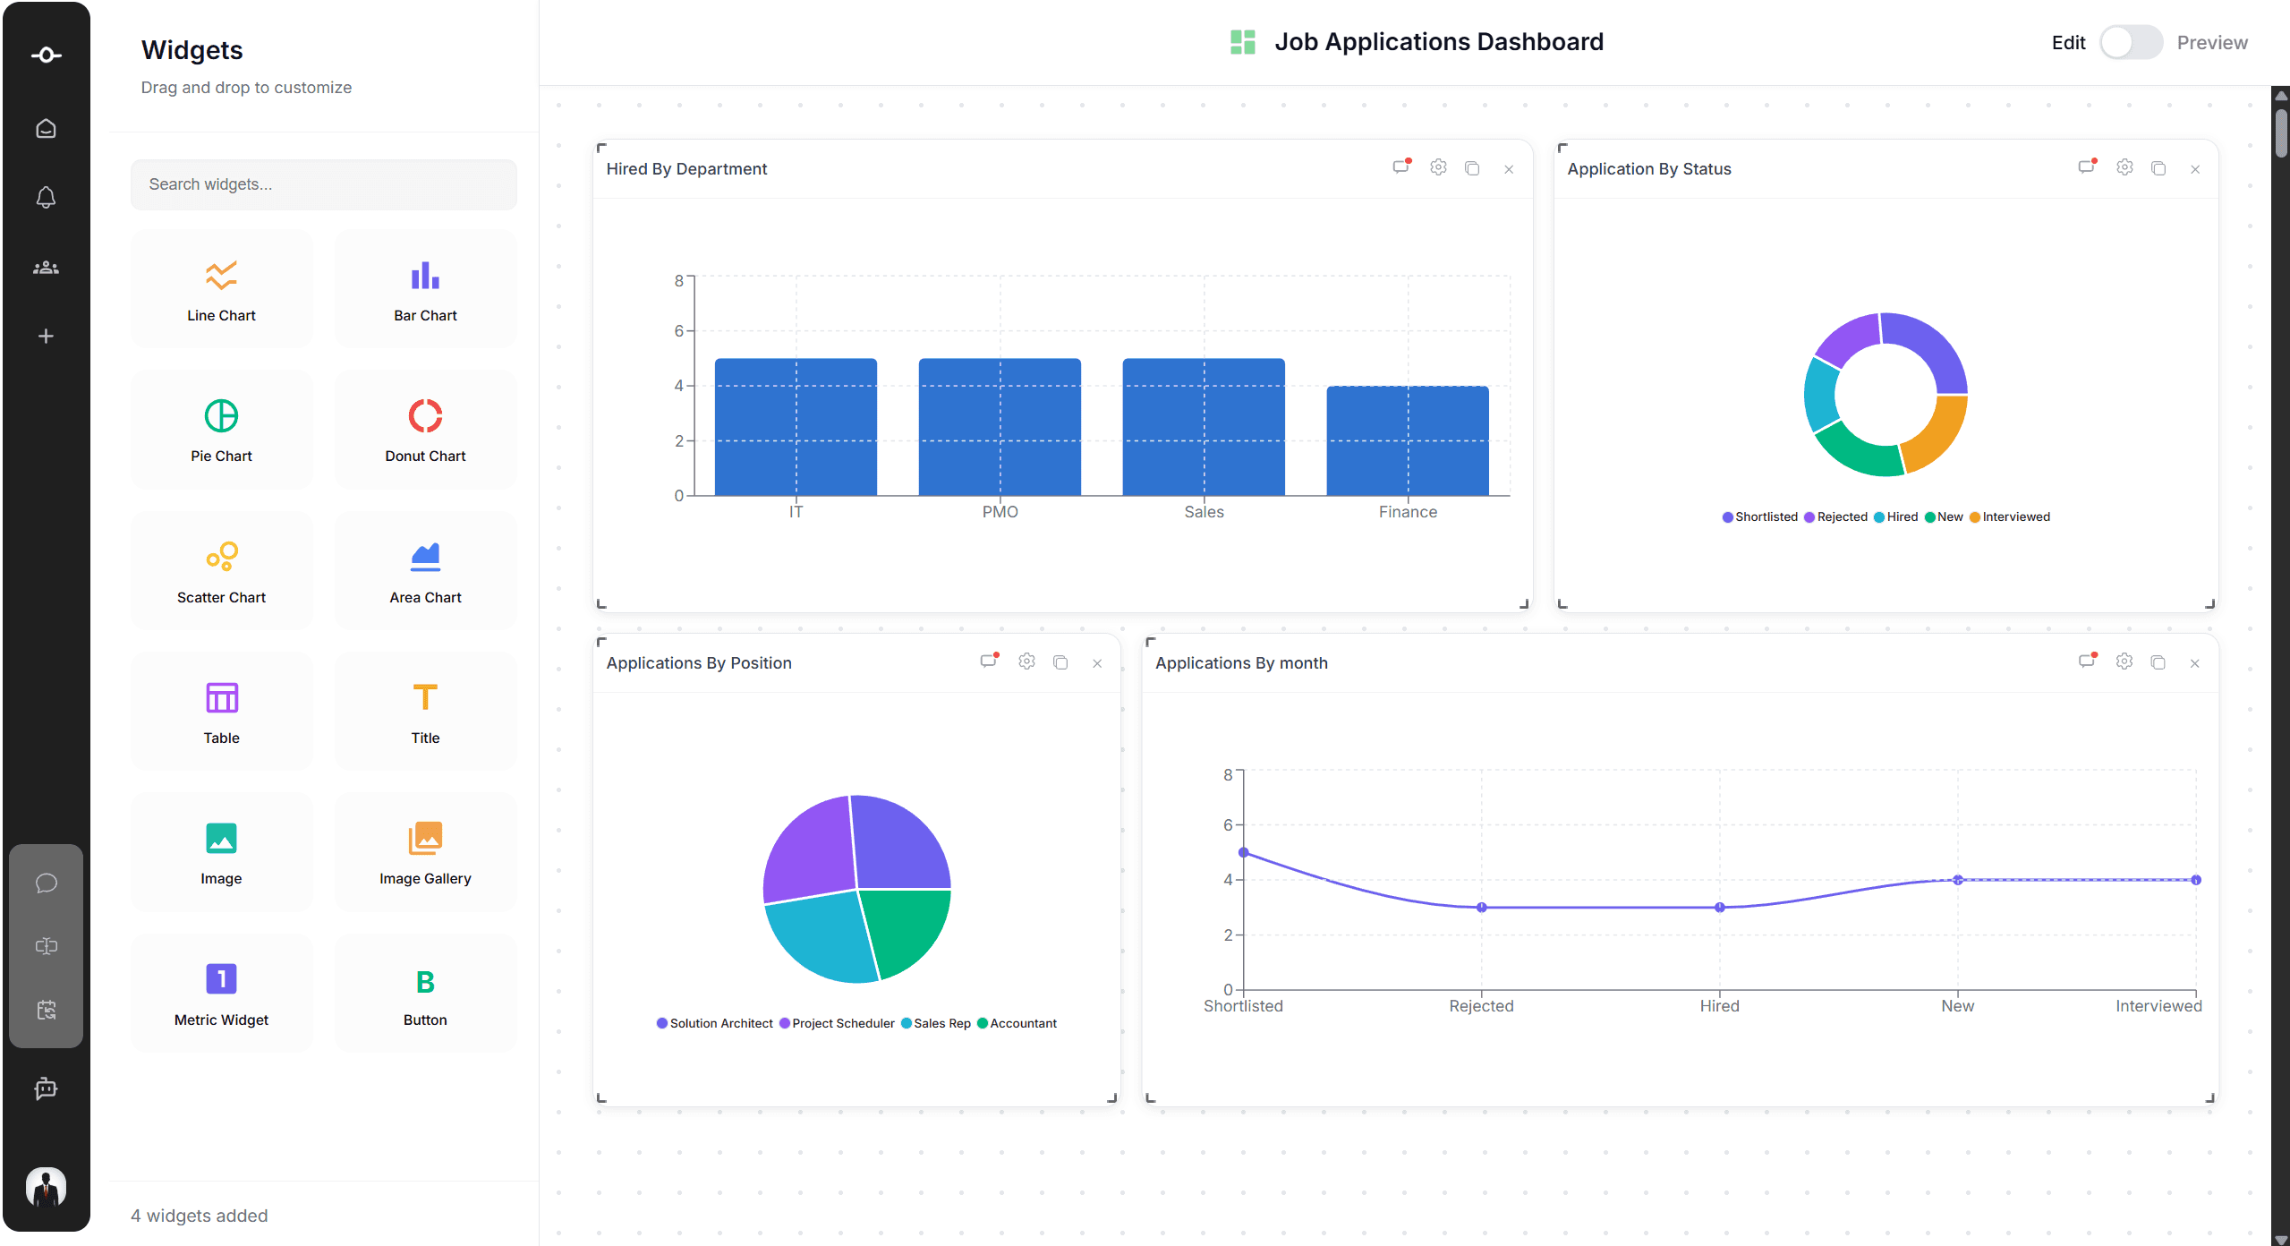Viewport: 2290px width, 1246px height.
Task: Select the Bar Chart widget
Action: tap(425, 289)
